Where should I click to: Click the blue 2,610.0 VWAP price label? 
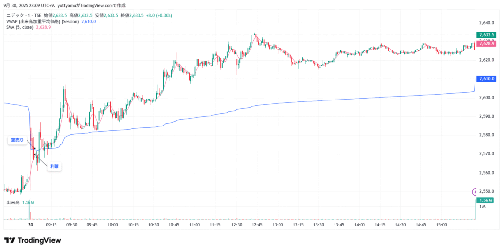[486, 79]
